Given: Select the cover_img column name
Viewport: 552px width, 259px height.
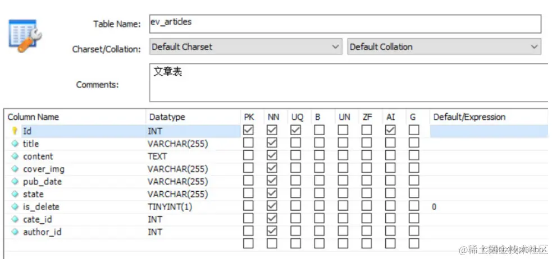Looking at the screenshot, I should (44, 169).
